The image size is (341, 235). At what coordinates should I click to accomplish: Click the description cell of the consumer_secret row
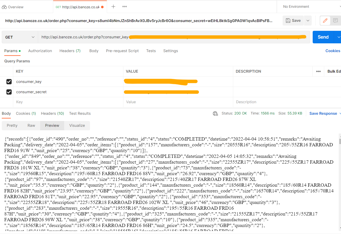click(x=287, y=92)
